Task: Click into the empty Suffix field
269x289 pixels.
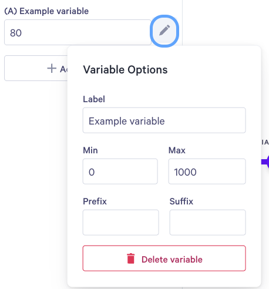Action: click(207, 223)
